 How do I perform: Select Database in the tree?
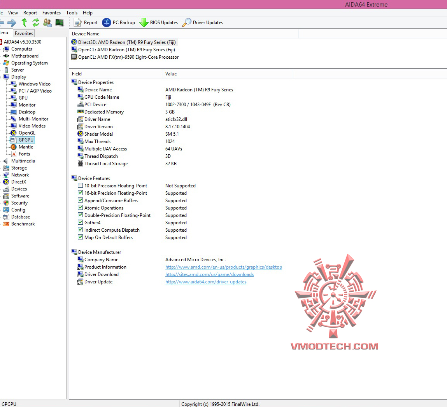(x=21, y=217)
